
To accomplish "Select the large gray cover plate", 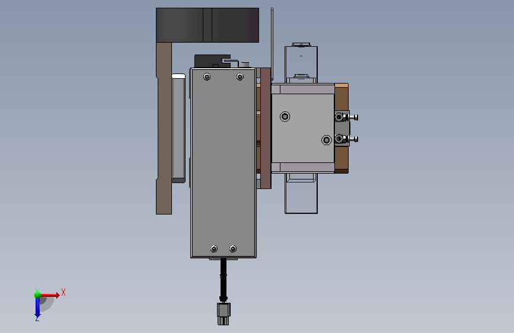I will tap(224, 162).
